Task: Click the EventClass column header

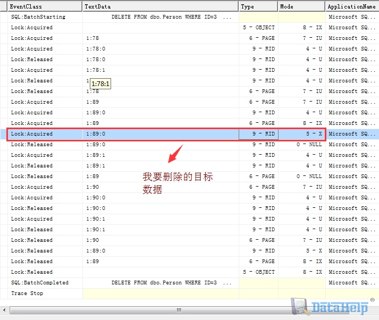Action: [x=45, y=6]
